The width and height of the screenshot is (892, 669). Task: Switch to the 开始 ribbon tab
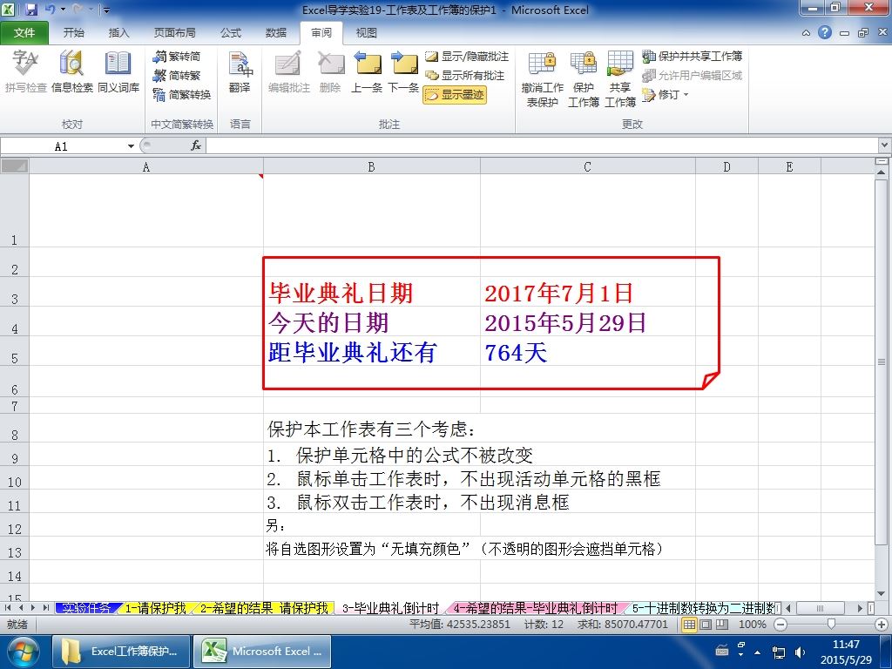[73, 33]
